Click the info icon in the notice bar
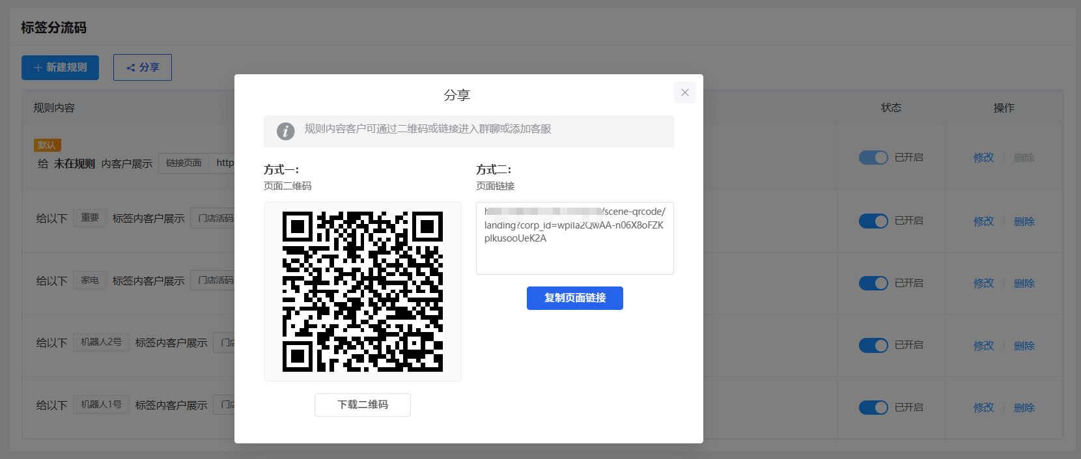 click(285, 131)
